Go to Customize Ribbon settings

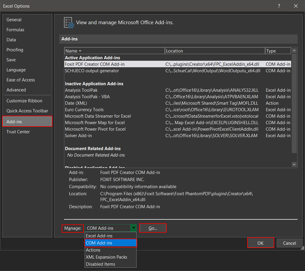(x=24, y=101)
